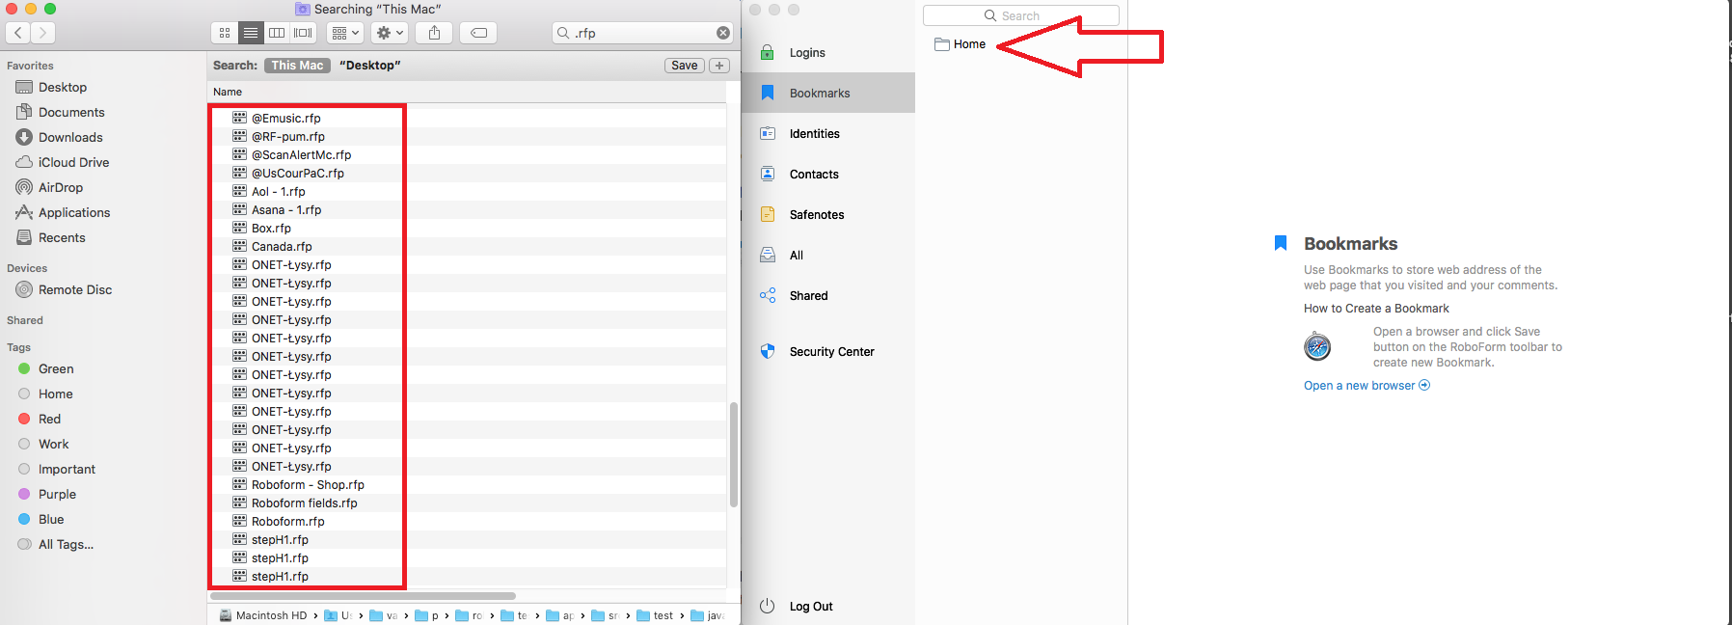Switch Finder to list view
Viewport: 1732px width, 625px height.
coord(251,33)
